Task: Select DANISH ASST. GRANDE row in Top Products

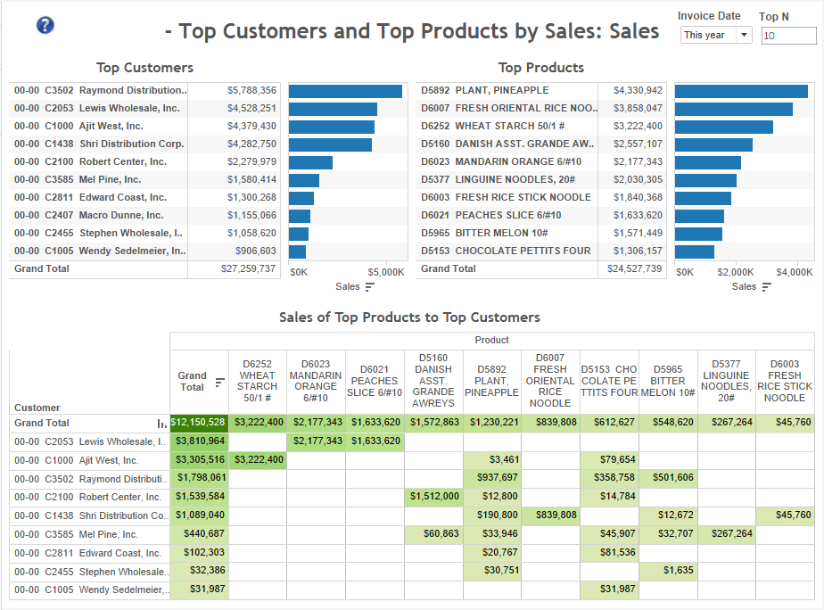Action: pyautogui.click(x=507, y=144)
